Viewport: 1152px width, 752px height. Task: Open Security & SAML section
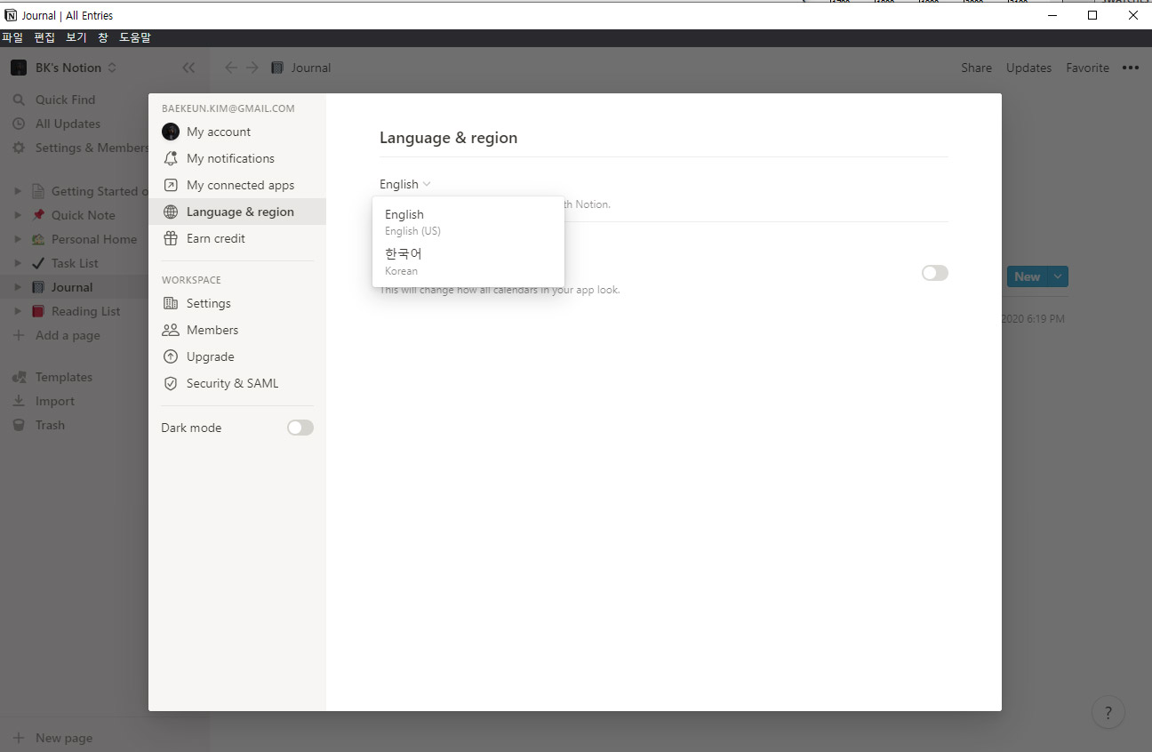pos(237,383)
